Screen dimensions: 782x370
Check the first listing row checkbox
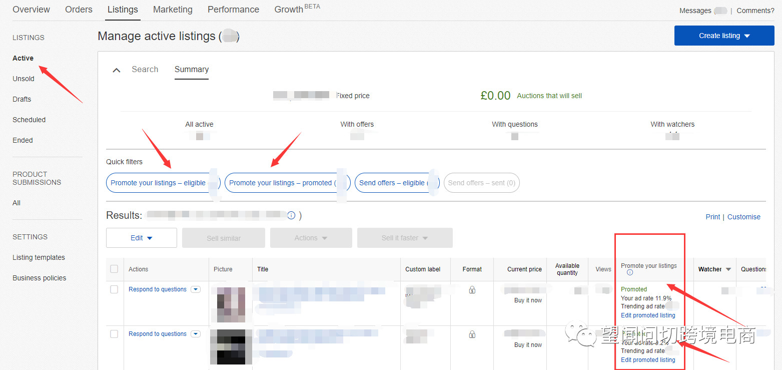pyautogui.click(x=114, y=289)
